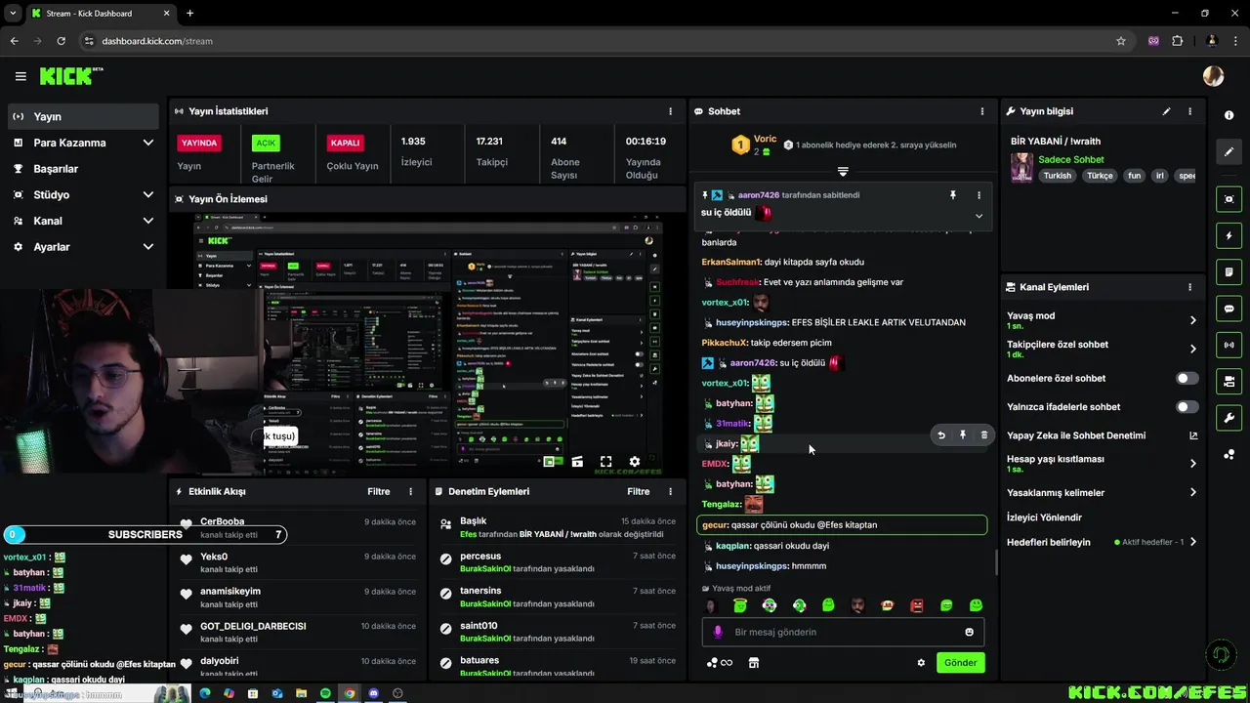
Task: Click the broadcast signal icon in right sidebar
Action: pos(1229,345)
